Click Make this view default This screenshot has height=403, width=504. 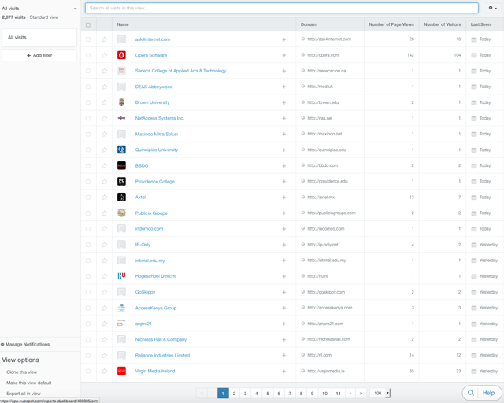point(29,383)
